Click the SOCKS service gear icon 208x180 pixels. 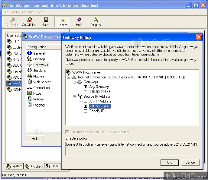[x=9, y=65]
